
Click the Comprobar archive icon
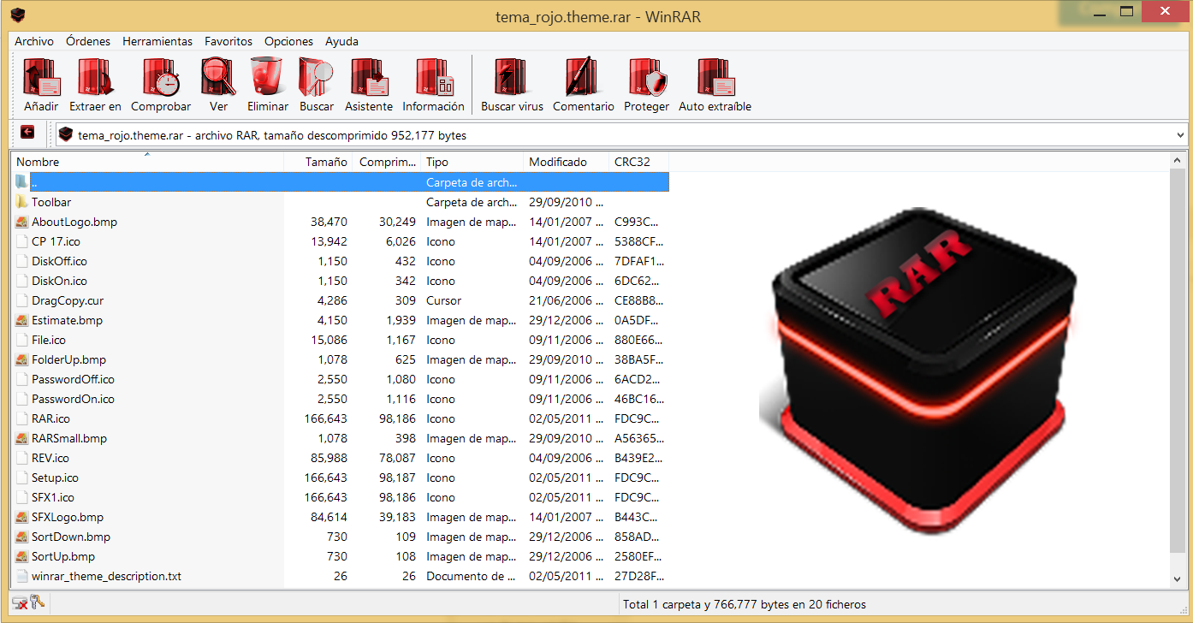tap(161, 78)
